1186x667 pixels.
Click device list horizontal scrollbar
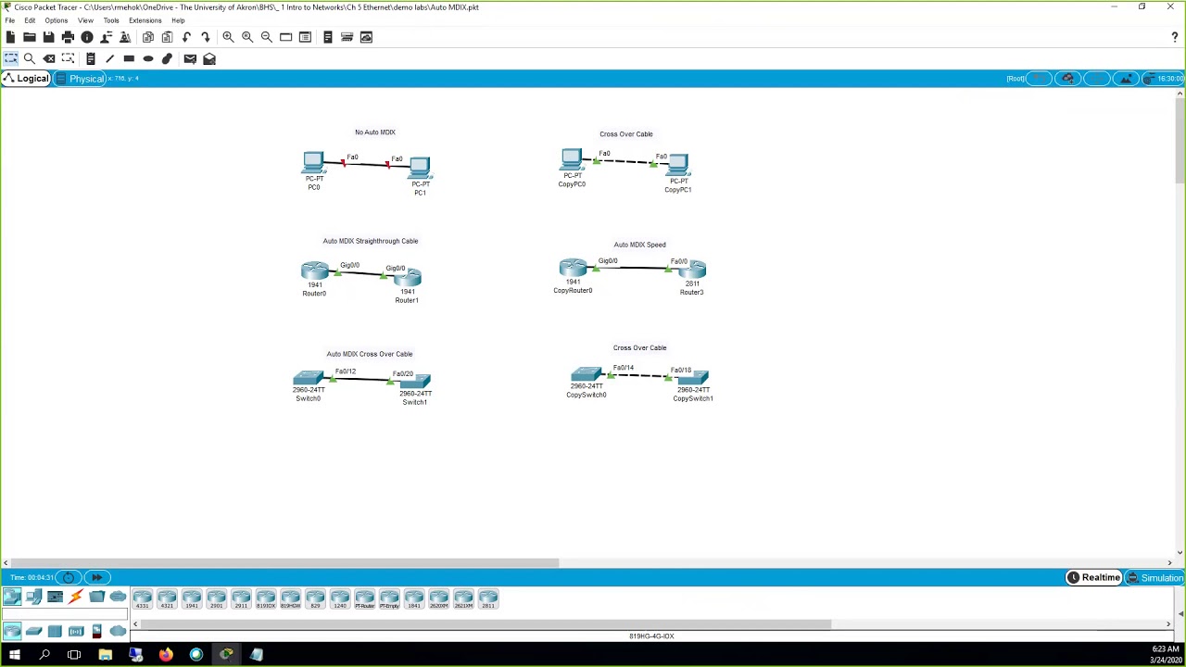click(x=486, y=624)
